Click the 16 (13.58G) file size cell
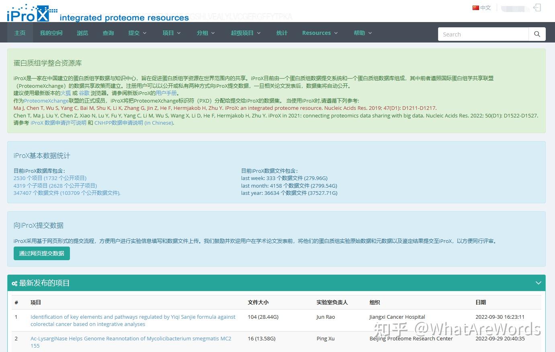The height and width of the screenshot is (352, 555). (261, 338)
